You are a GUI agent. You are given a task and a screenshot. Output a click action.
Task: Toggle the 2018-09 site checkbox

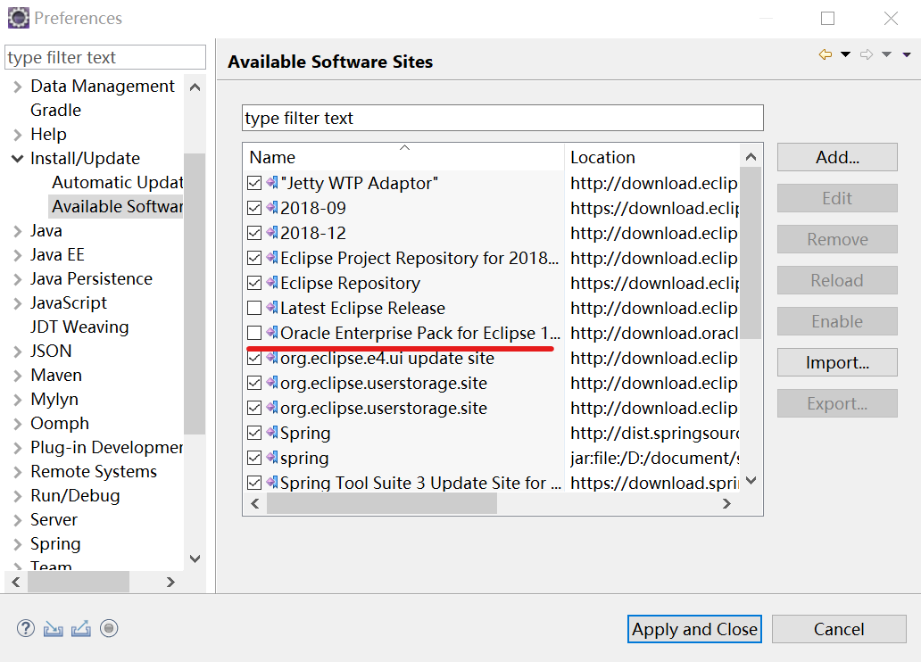(254, 208)
